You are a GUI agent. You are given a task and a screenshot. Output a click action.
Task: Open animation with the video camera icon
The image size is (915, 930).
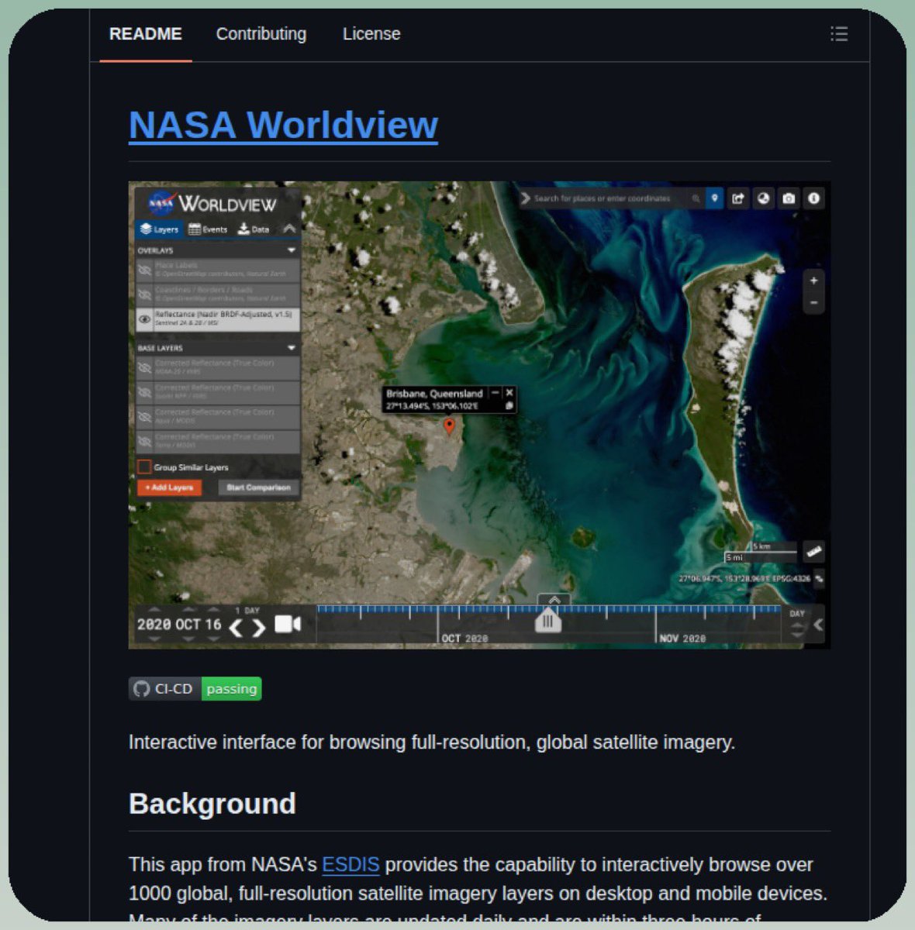tap(288, 624)
